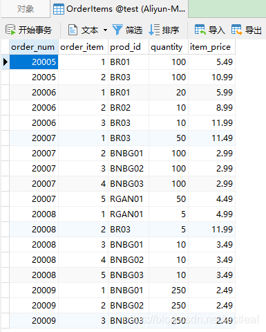This screenshot has width=266, height=332.
Task: Click prod_id BR01 in order 20006
Action: pyautogui.click(x=129, y=93)
